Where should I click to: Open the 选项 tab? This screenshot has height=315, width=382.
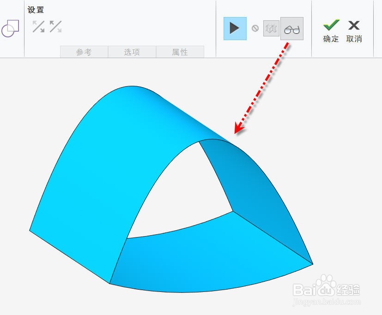[x=132, y=52]
